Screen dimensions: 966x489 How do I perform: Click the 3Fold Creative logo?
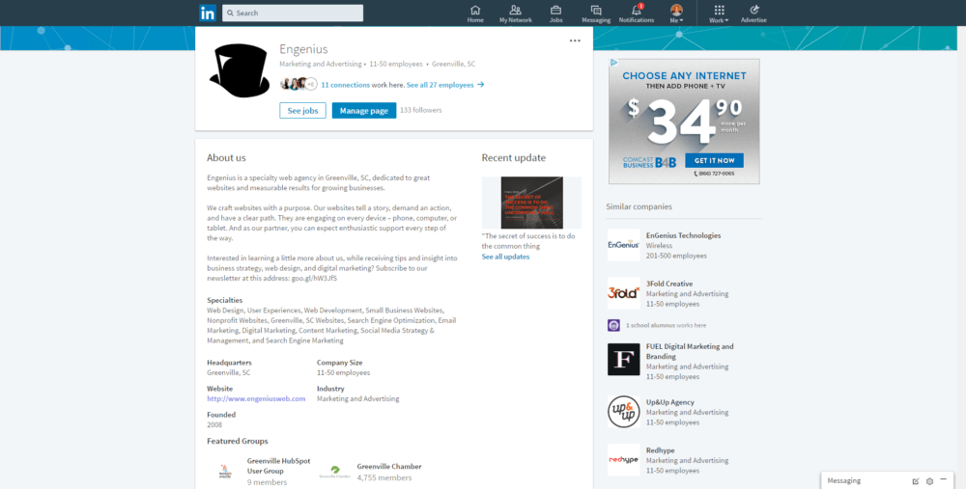623,293
